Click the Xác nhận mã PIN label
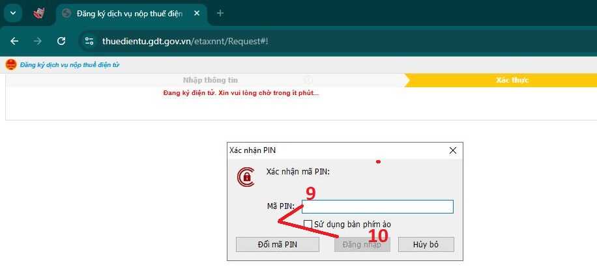Image resolution: width=597 pixels, height=276 pixels. coord(298,171)
